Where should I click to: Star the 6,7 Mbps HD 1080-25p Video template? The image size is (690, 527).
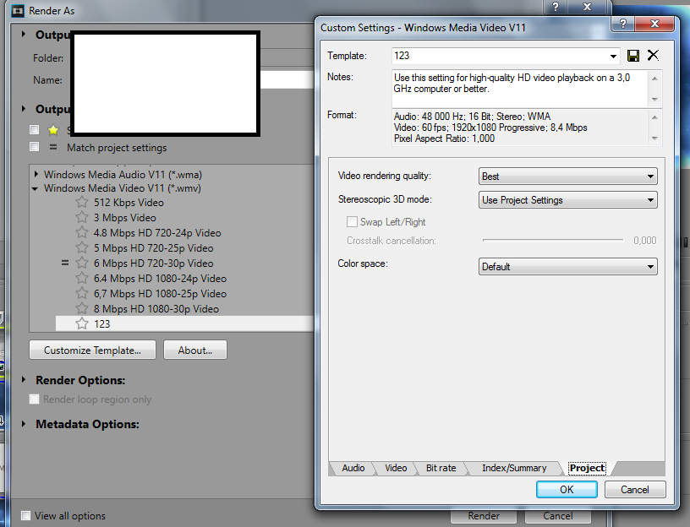[x=82, y=294]
